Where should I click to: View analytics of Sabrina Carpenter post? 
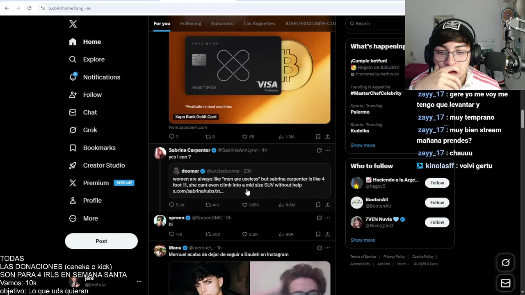[287, 204]
